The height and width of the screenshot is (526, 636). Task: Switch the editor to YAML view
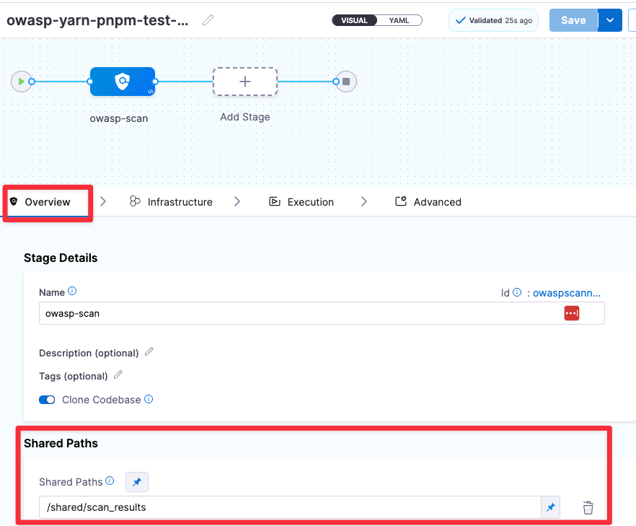(x=400, y=19)
